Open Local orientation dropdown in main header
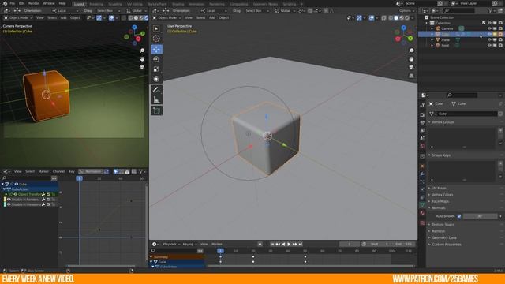The width and height of the screenshot is (505, 284). 214,10
